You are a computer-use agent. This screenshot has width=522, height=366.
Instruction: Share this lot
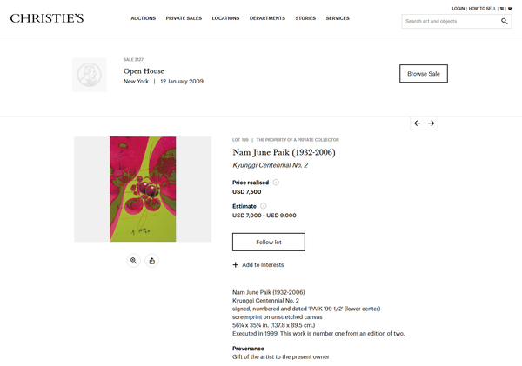[x=152, y=260]
